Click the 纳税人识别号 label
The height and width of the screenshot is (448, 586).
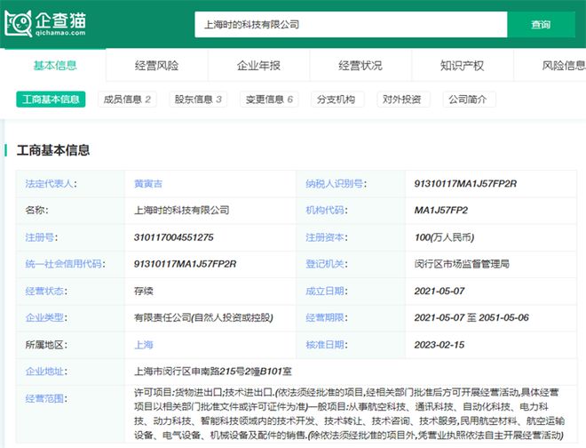336,184
